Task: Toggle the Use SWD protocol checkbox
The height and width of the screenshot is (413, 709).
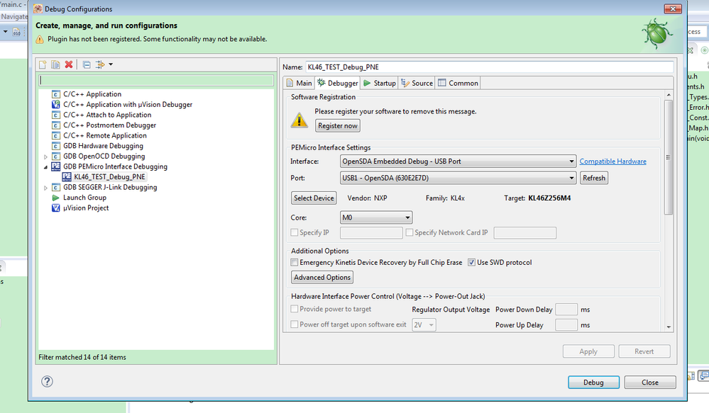Action: click(x=472, y=262)
